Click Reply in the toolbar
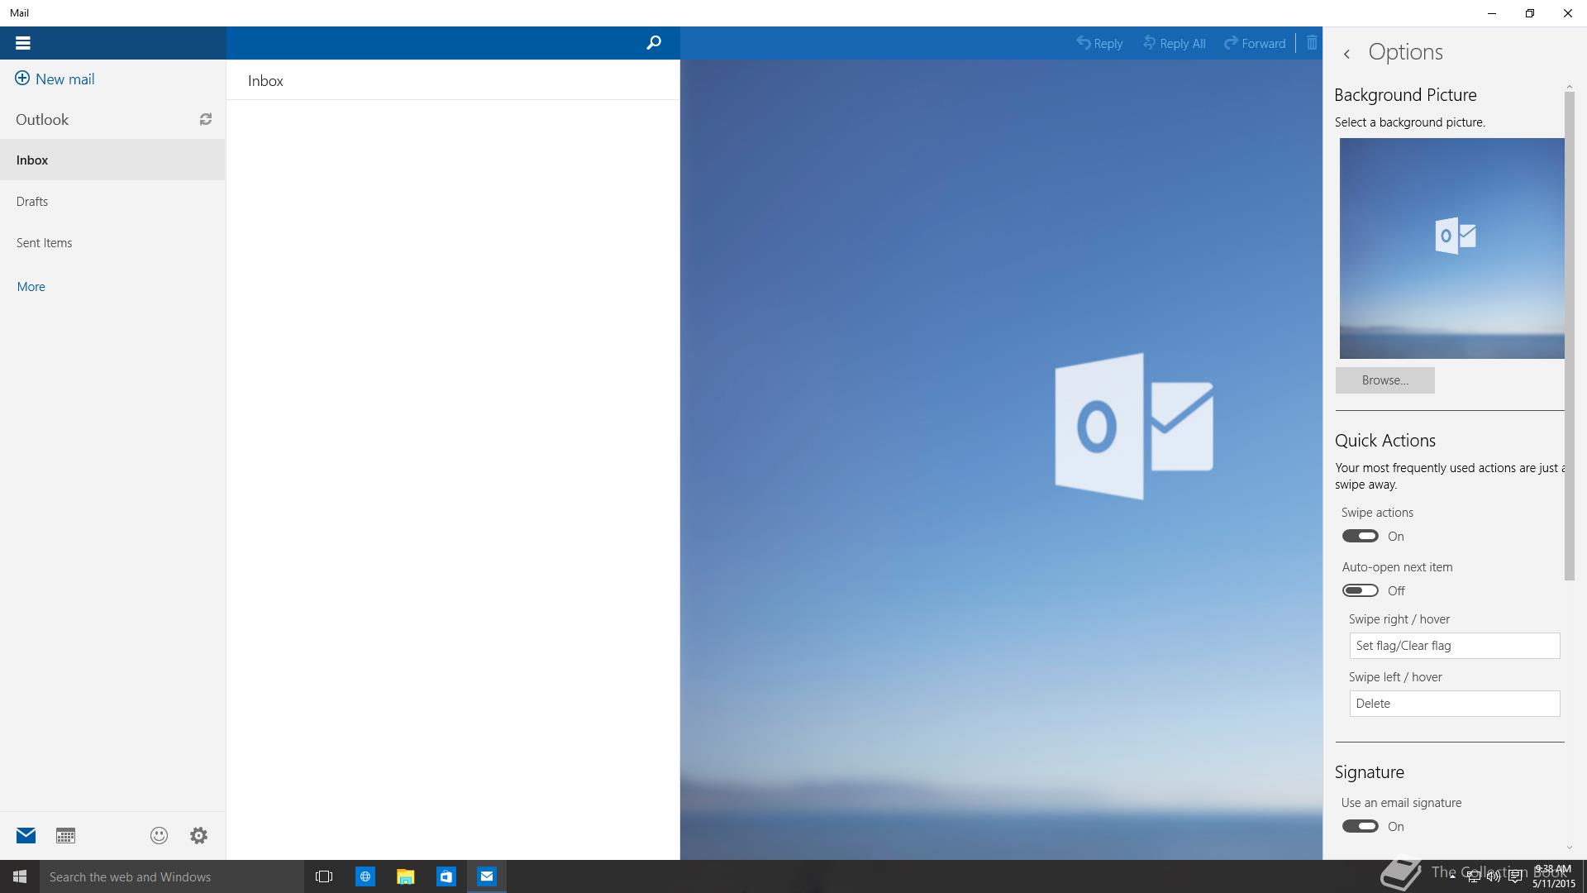 click(1099, 43)
